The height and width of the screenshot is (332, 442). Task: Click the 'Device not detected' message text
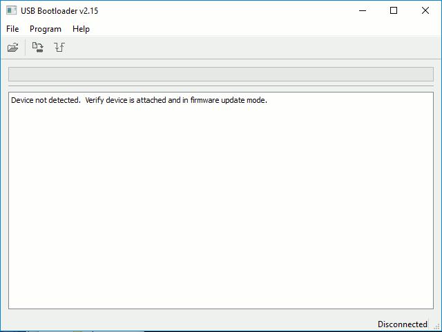point(138,100)
